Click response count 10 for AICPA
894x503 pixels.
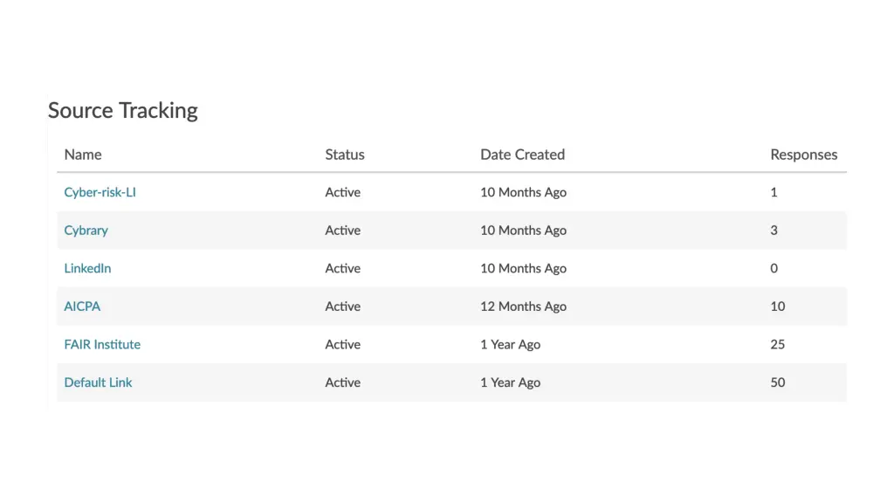click(x=778, y=307)
